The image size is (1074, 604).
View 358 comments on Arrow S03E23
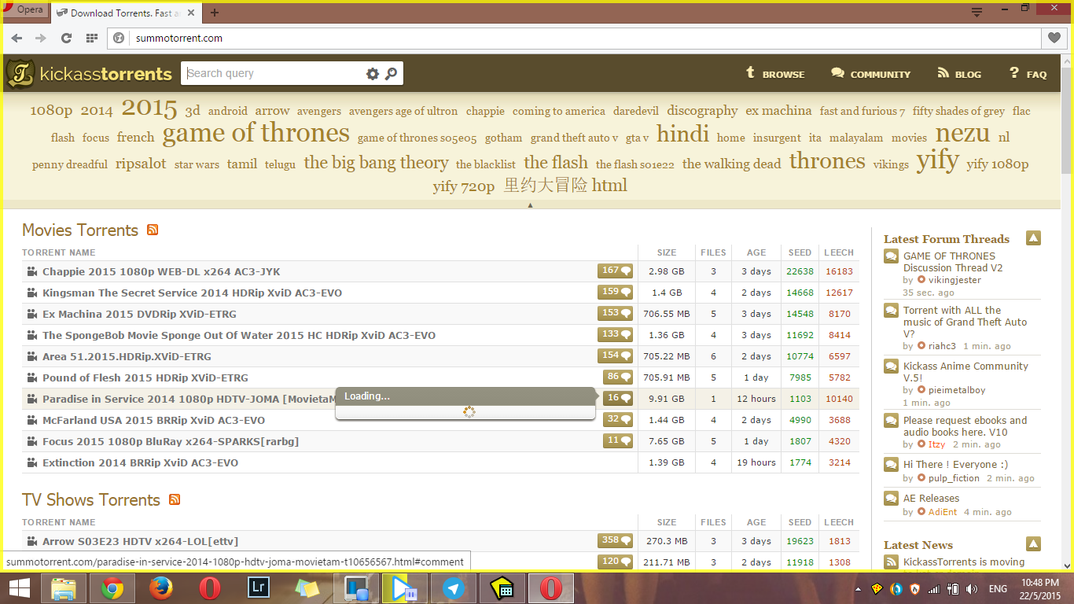(615, 541)
